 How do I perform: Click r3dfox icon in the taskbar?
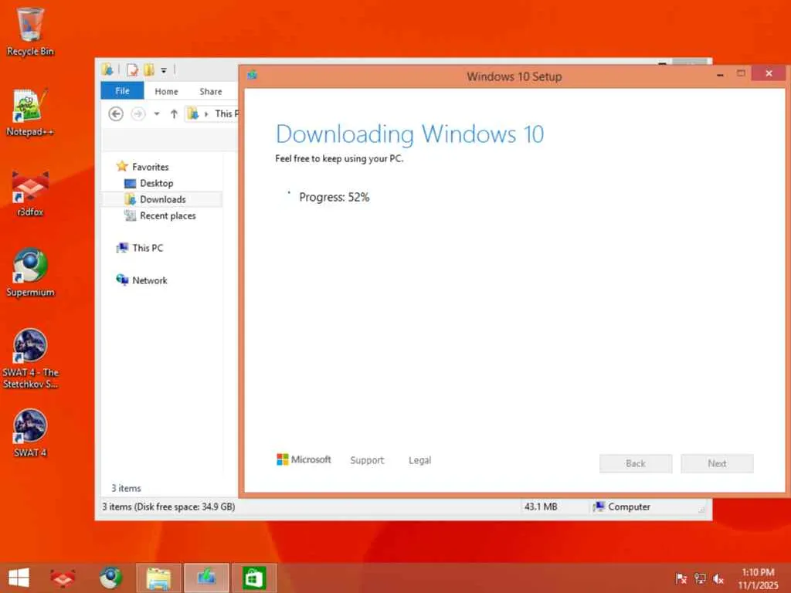pyautogui.click(x=63, y=578)
